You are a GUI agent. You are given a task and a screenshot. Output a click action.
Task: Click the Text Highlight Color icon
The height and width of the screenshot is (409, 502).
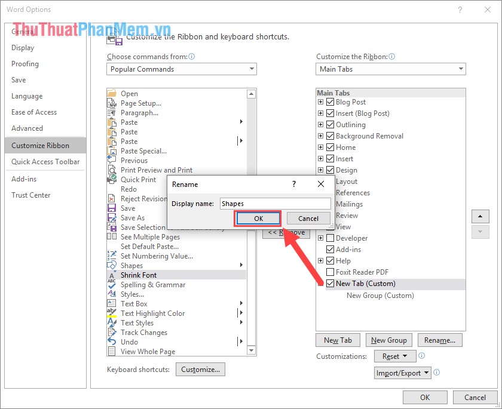(x=112, y=313)
